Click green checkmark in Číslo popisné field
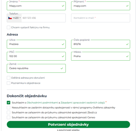 127,44
